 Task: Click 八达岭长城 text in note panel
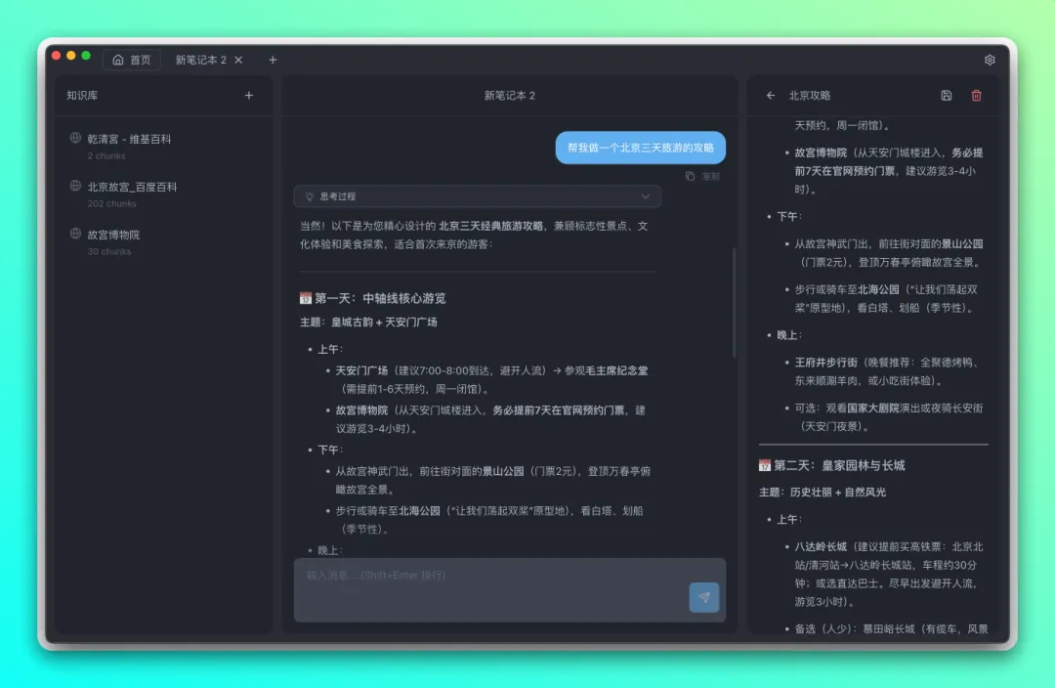pyautogui.click(x=821, y=546)
